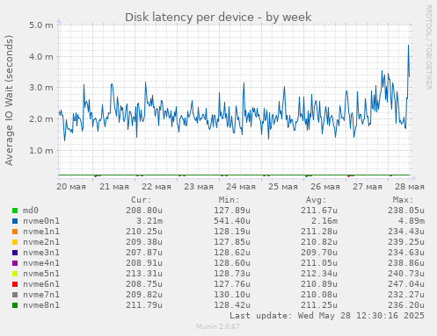The width and height of the screenshot is (437, 336).
Task: Click the nvme6n1 red legend swatch
Action: pyautogui.click(x=15, y=284)
